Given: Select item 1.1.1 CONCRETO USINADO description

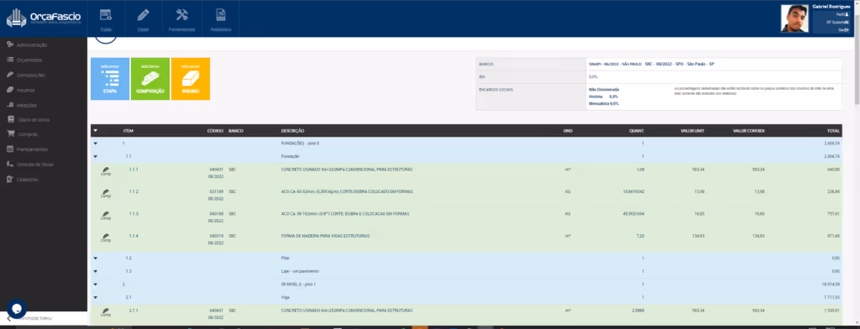Looking at the screenshot, I should [347, 170].
